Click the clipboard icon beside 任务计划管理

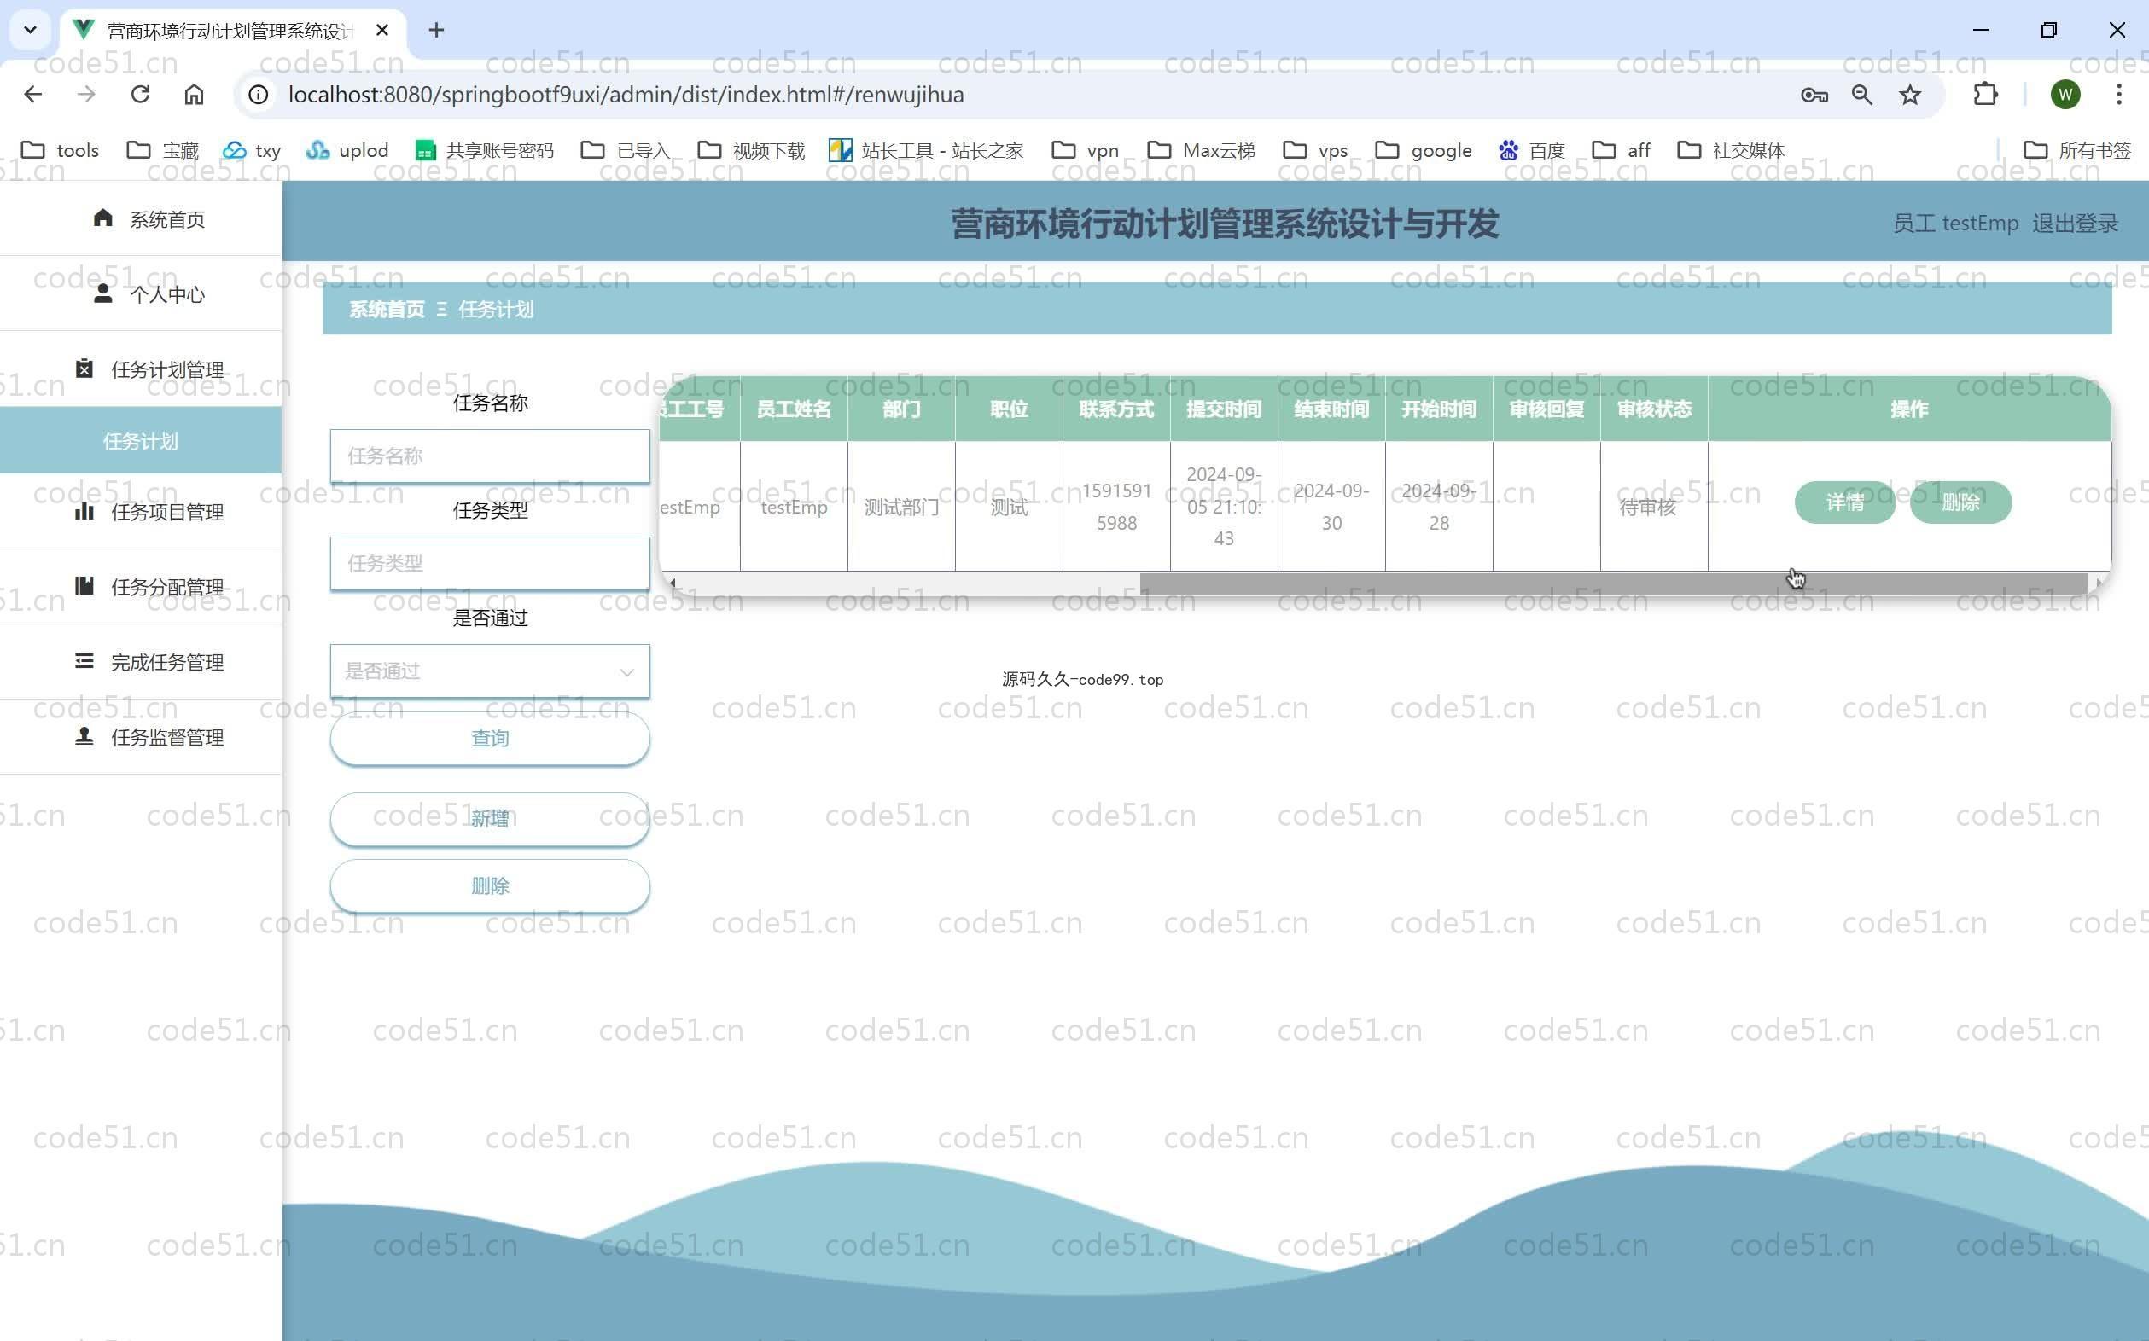point(84,369)
